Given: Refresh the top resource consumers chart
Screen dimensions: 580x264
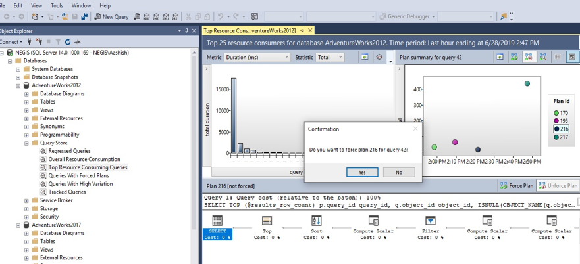Looking at the screenshot, I should 365,57.
